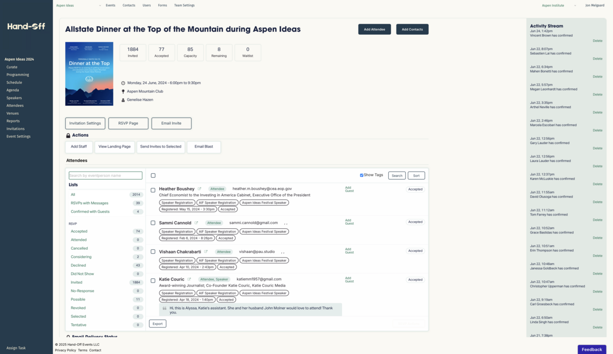
Task: Click the clock icon next to event date
Action: [x=123, y=83]
